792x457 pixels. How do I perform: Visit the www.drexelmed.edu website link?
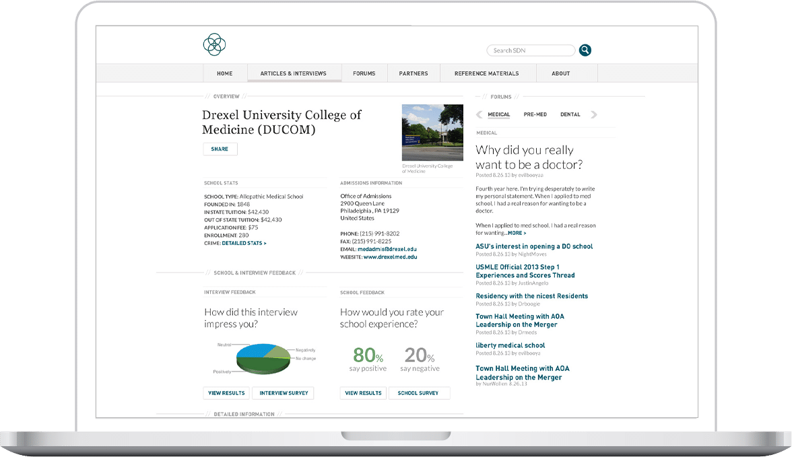click(390, 257)
